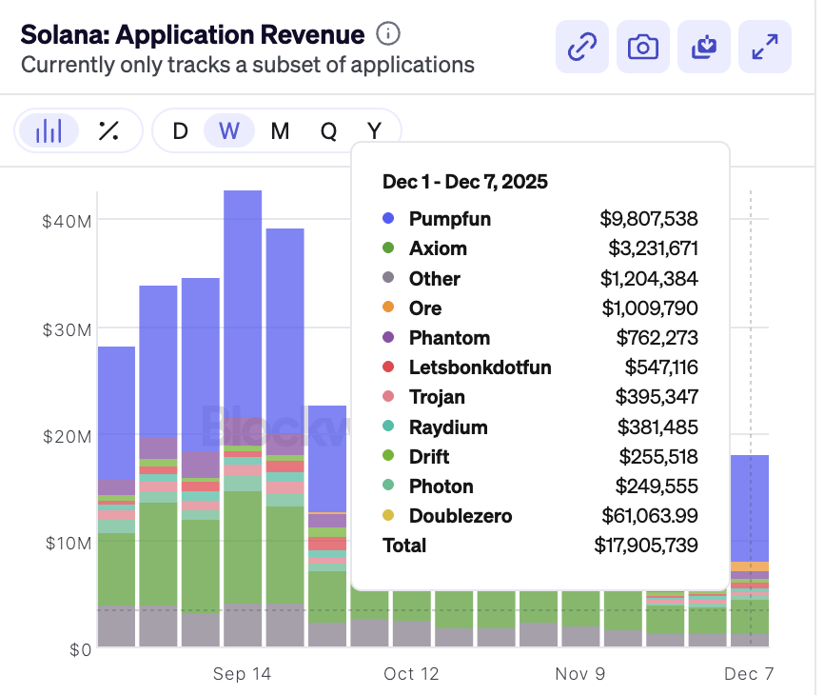Select daily D interval

tap(180, 130)
